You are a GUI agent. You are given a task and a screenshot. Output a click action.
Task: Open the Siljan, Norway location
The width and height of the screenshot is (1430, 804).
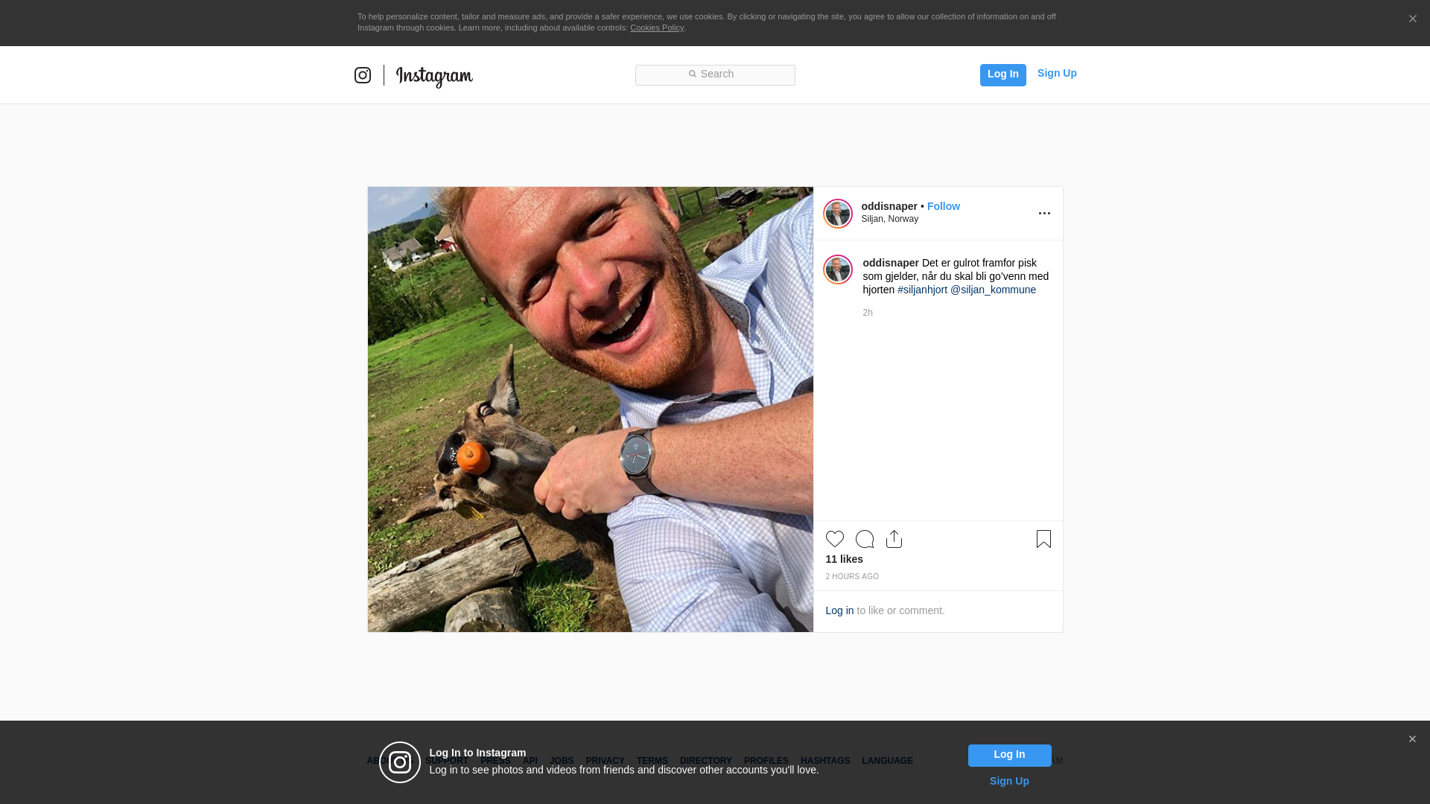click(890, 219)
